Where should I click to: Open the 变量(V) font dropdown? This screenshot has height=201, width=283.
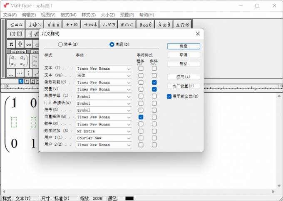point(104,90)
